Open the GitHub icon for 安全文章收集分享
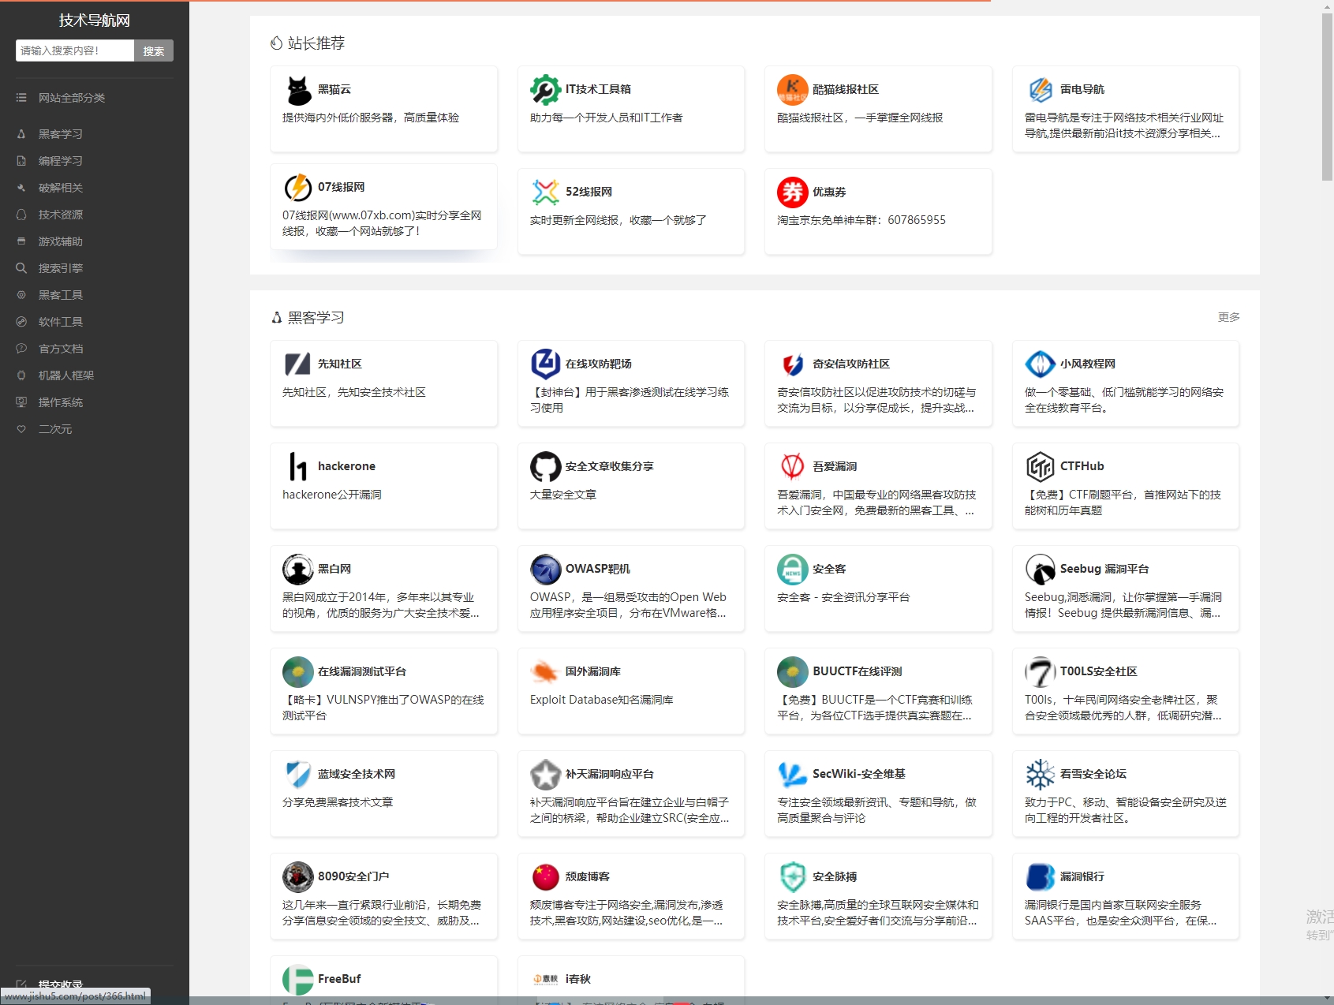 coord(545,467)
